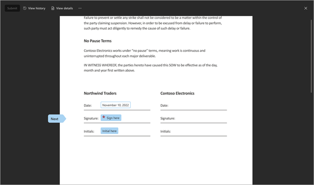
Task: Click the "Initial here" initials field
Action: click(109, 131)
